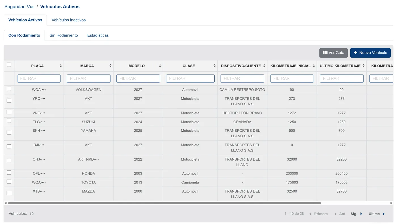Open the Sin Rodamiento tab

pos(64,35)
